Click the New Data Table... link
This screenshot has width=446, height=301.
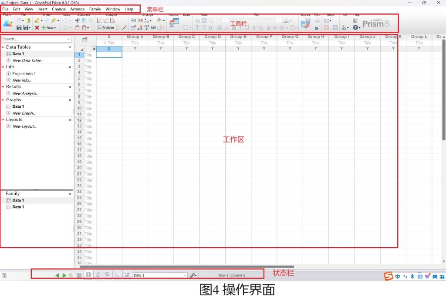[x=27, y=60]
